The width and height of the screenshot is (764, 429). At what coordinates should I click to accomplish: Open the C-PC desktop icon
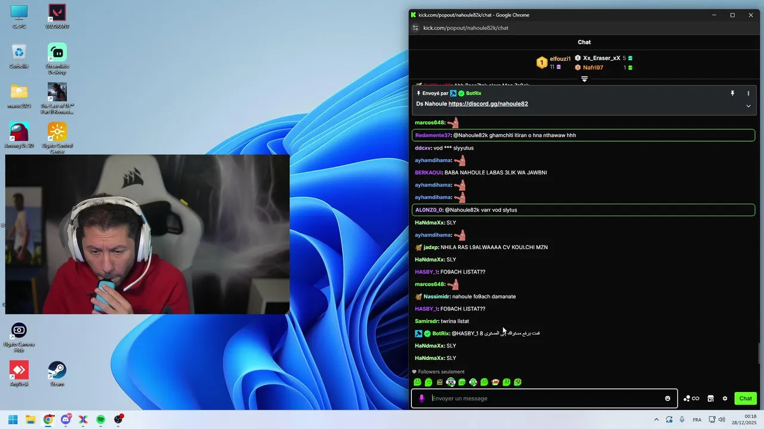19,17
